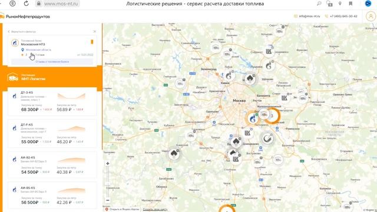Open the 55 000₽ diesel fuel card
Screen dimensions: 377x212
(x=52, y=134)
